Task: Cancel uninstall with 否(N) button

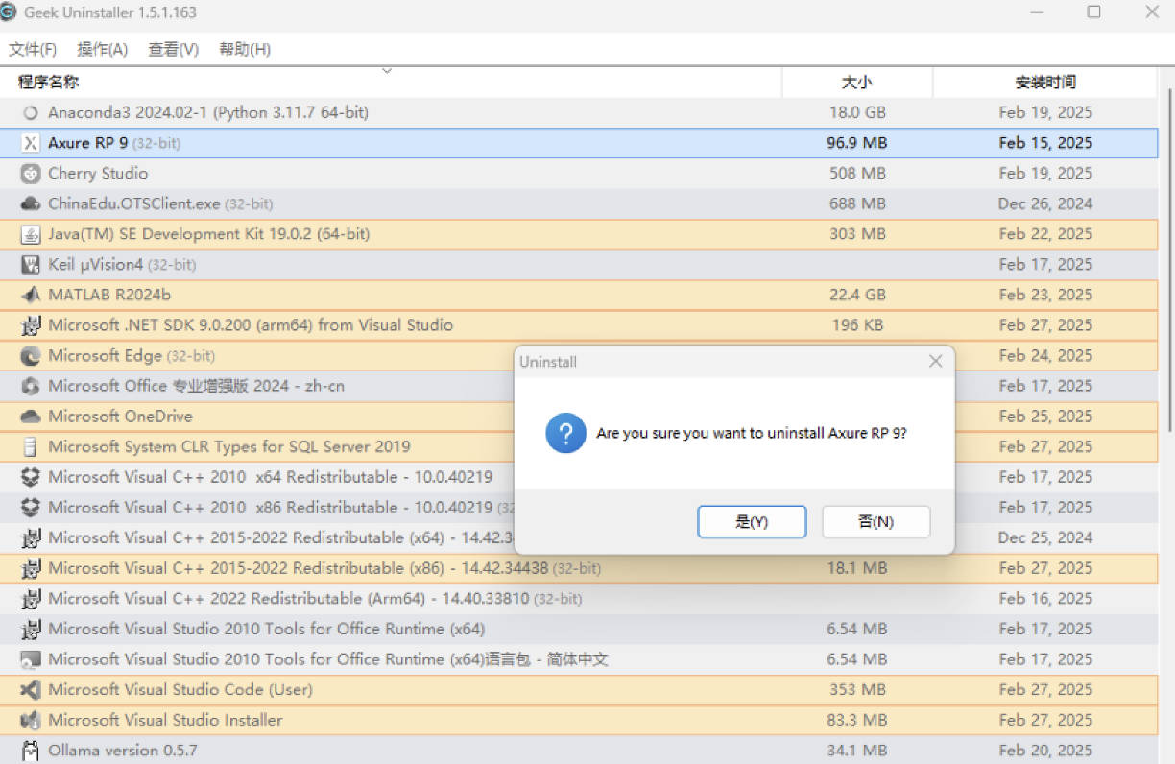Action: (876, 521)
